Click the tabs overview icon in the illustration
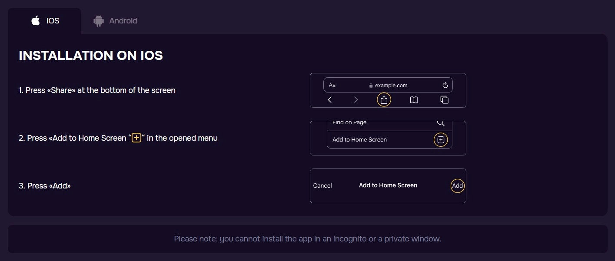Viewport: 615px width, 261px height. (x=444, y=100)
